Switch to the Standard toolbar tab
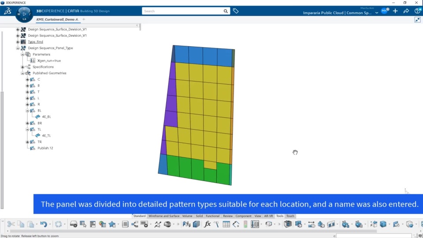The image size is (423, 238). tap(139, 216)
